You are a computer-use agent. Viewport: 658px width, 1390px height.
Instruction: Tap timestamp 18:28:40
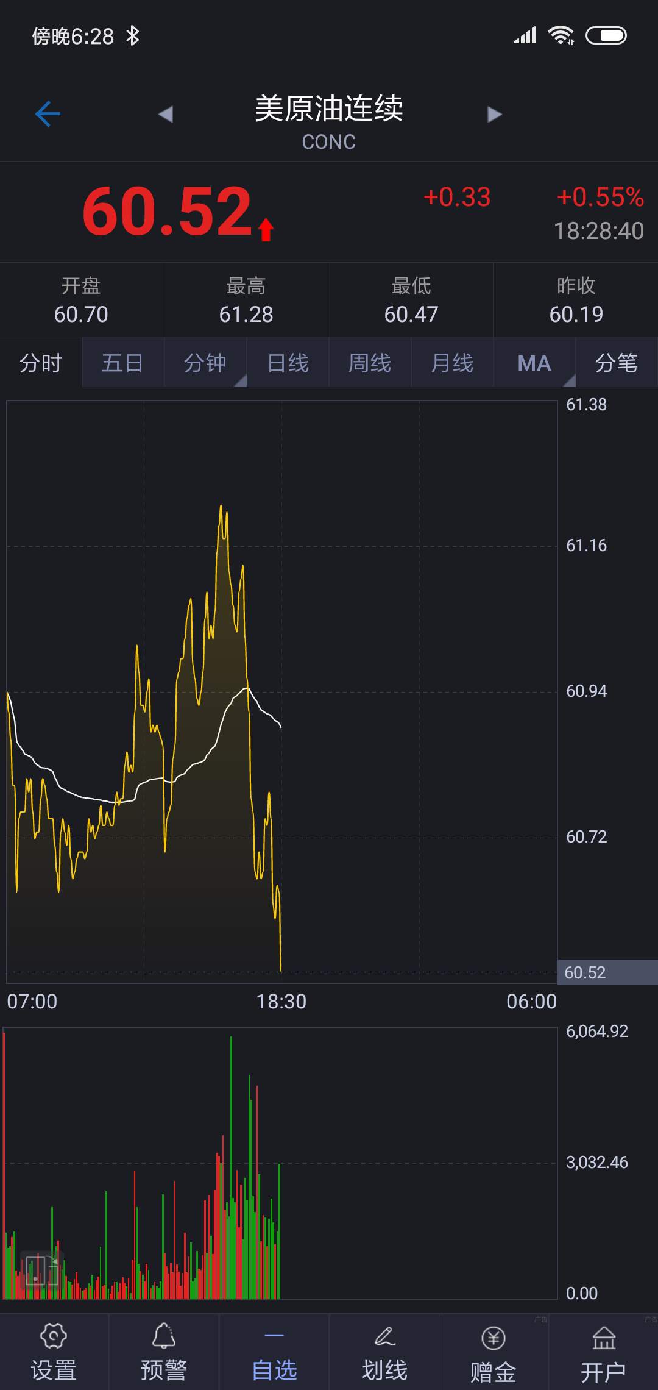(x=599, y=231)
